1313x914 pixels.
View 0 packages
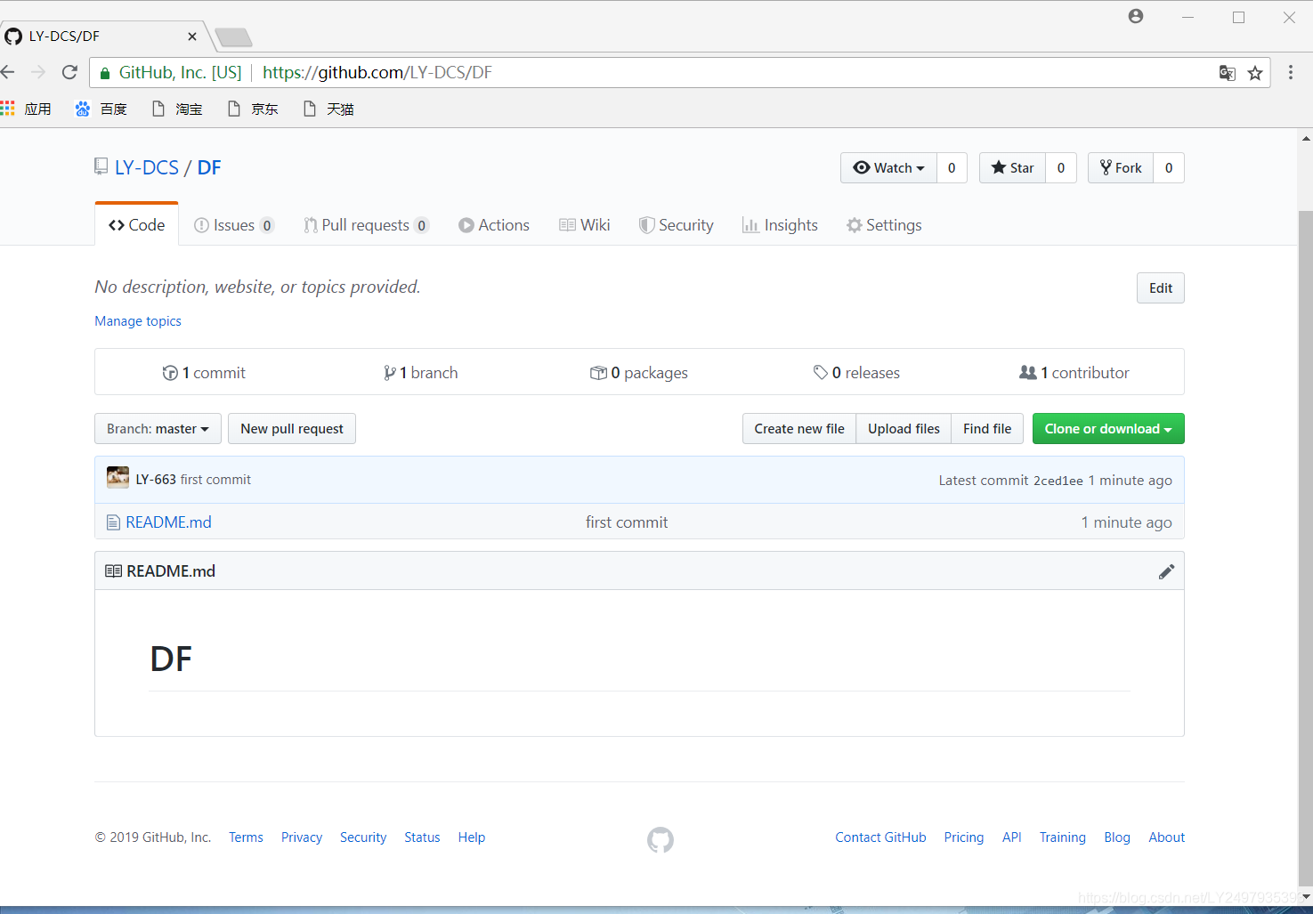pos(639,373)
